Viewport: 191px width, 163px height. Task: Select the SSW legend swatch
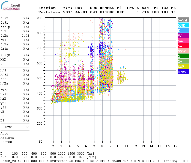click(x=183, y=51)
